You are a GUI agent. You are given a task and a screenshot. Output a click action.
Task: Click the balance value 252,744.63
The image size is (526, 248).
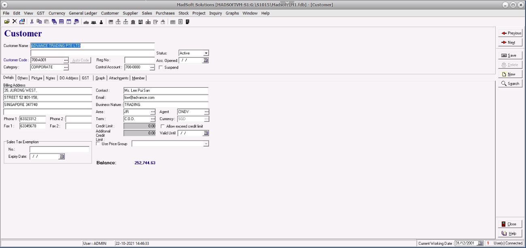145,163
